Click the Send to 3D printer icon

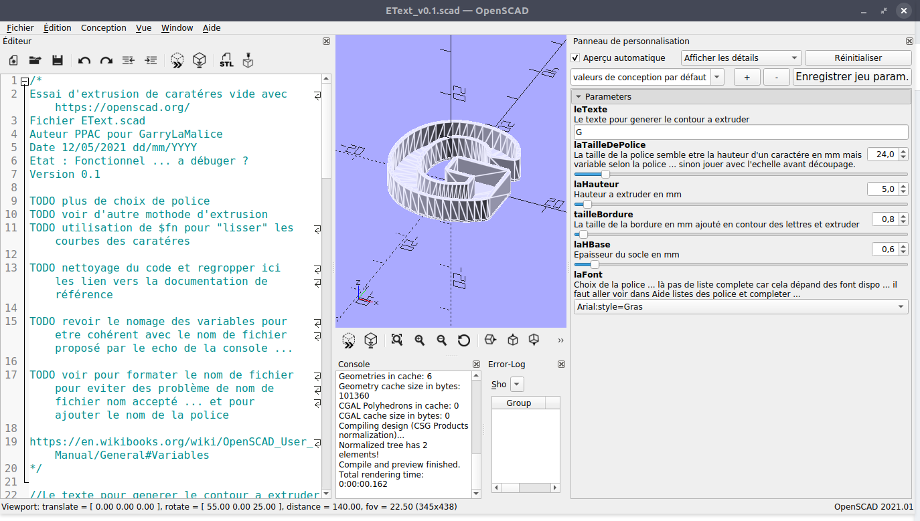[x=248, y=61]
